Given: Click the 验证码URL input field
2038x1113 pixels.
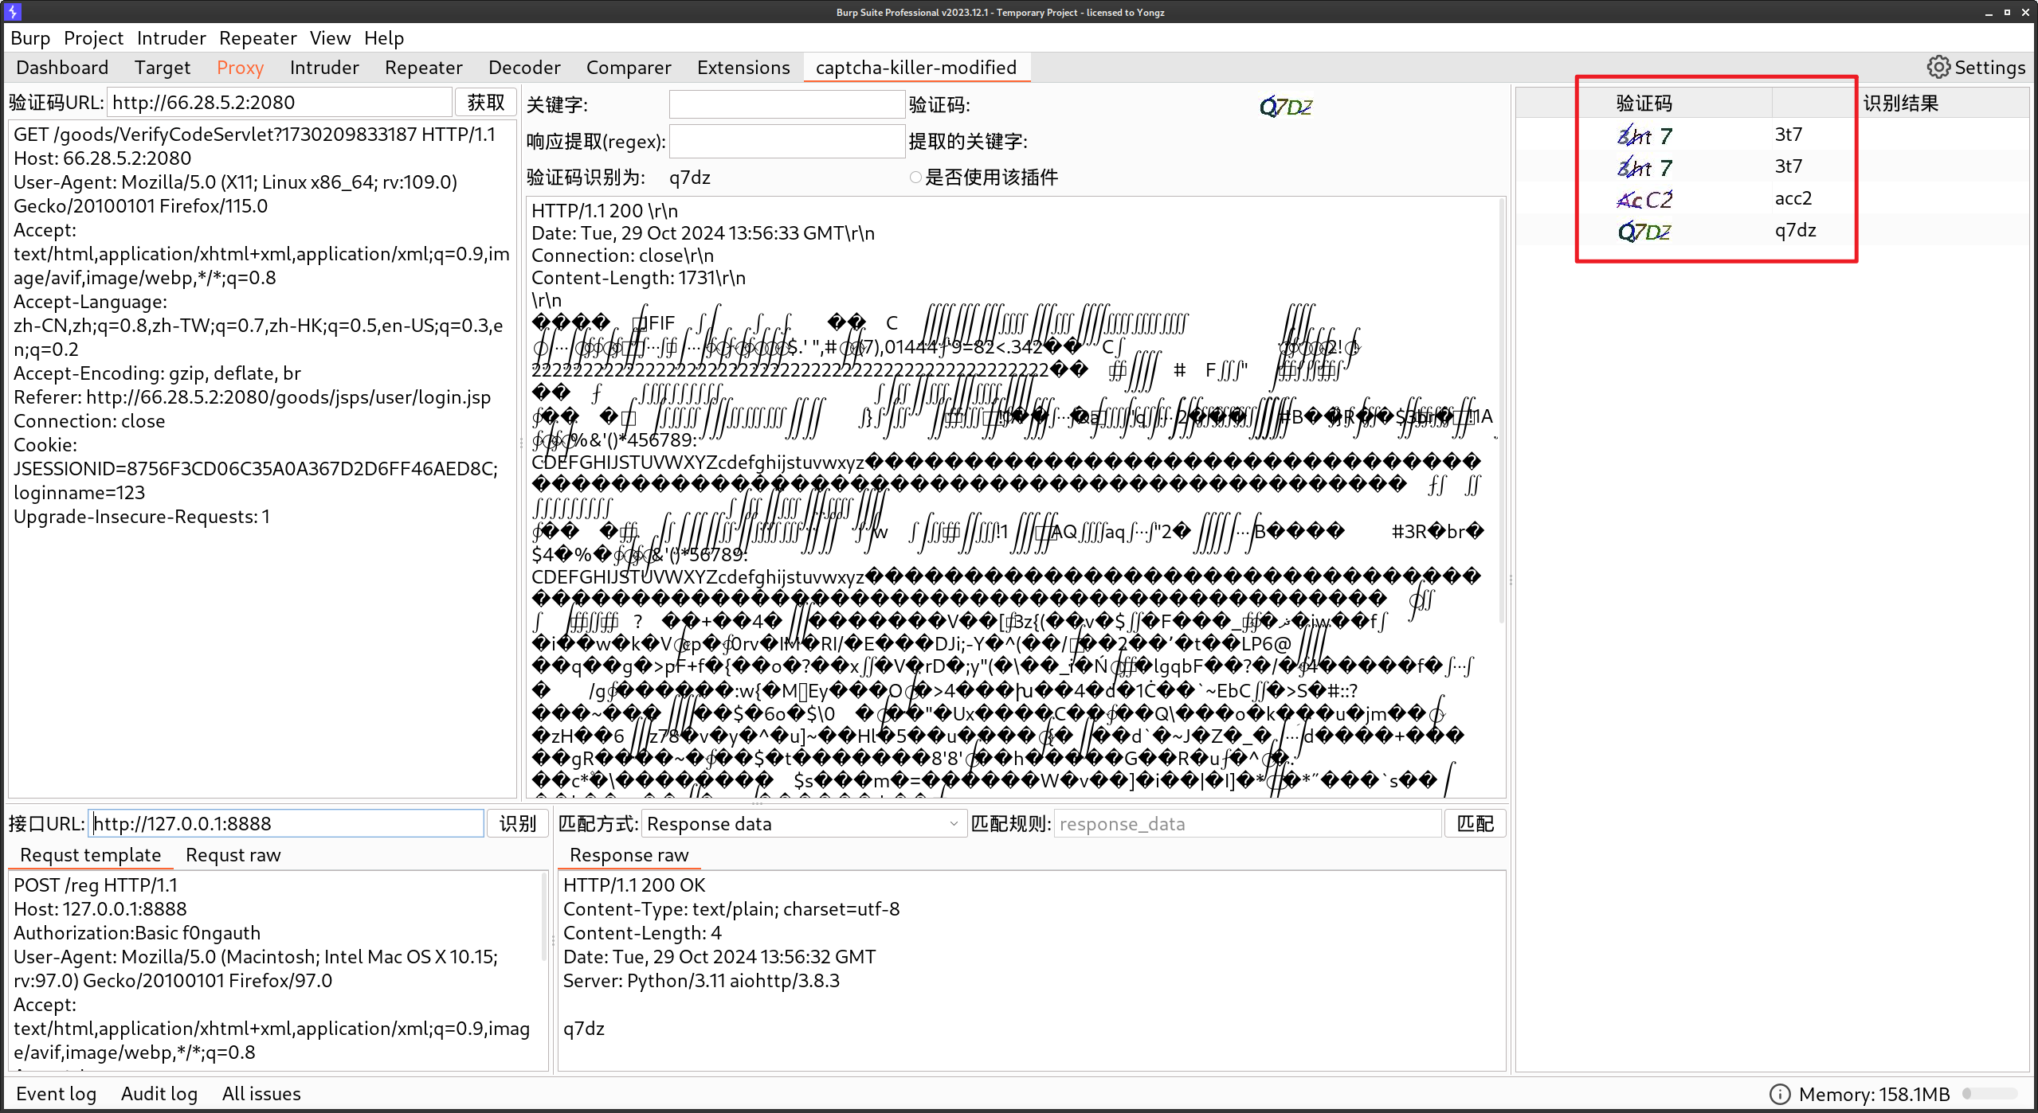Looking at the screenshot, I should 280,103.
